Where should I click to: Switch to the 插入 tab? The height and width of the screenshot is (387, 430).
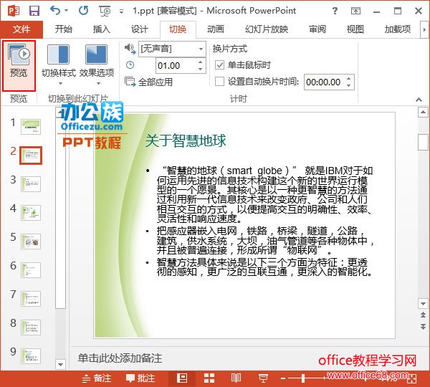click(102, 29)
